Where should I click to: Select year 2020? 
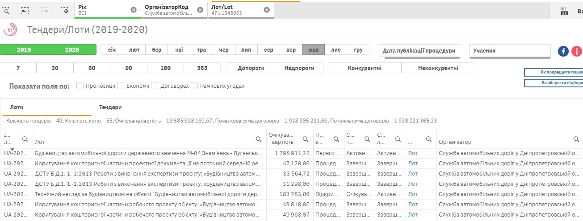click(x=72, y=49)
